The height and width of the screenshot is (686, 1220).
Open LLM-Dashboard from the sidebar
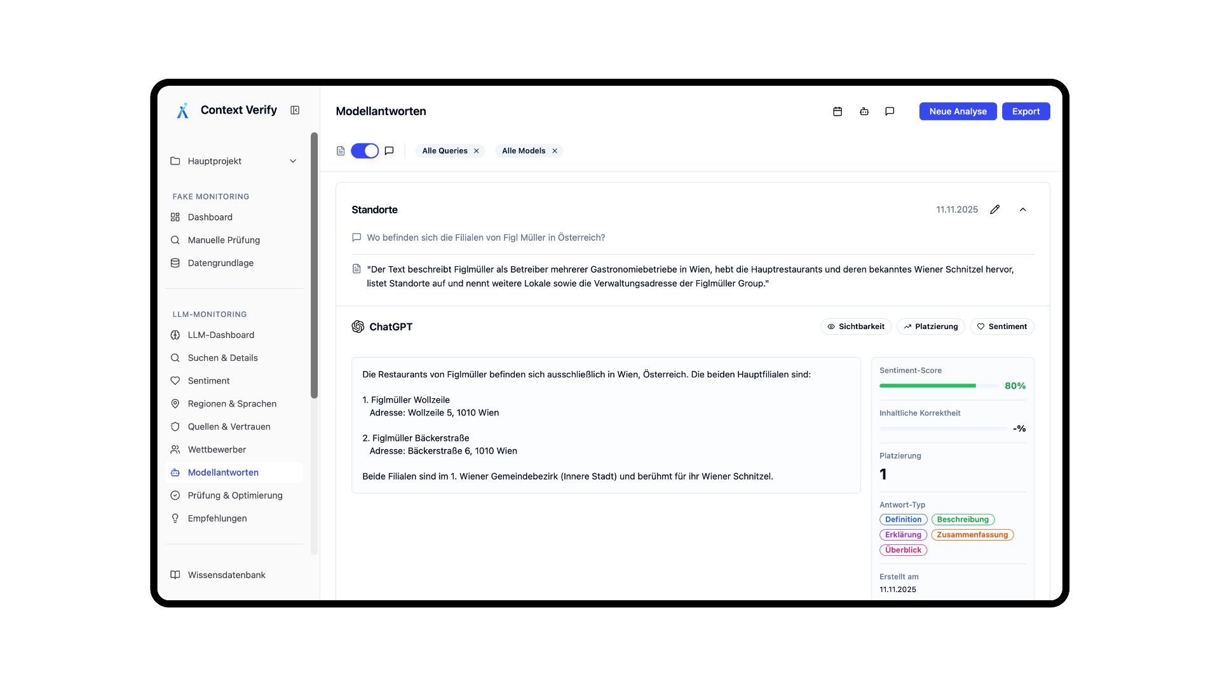click(220, 335)
